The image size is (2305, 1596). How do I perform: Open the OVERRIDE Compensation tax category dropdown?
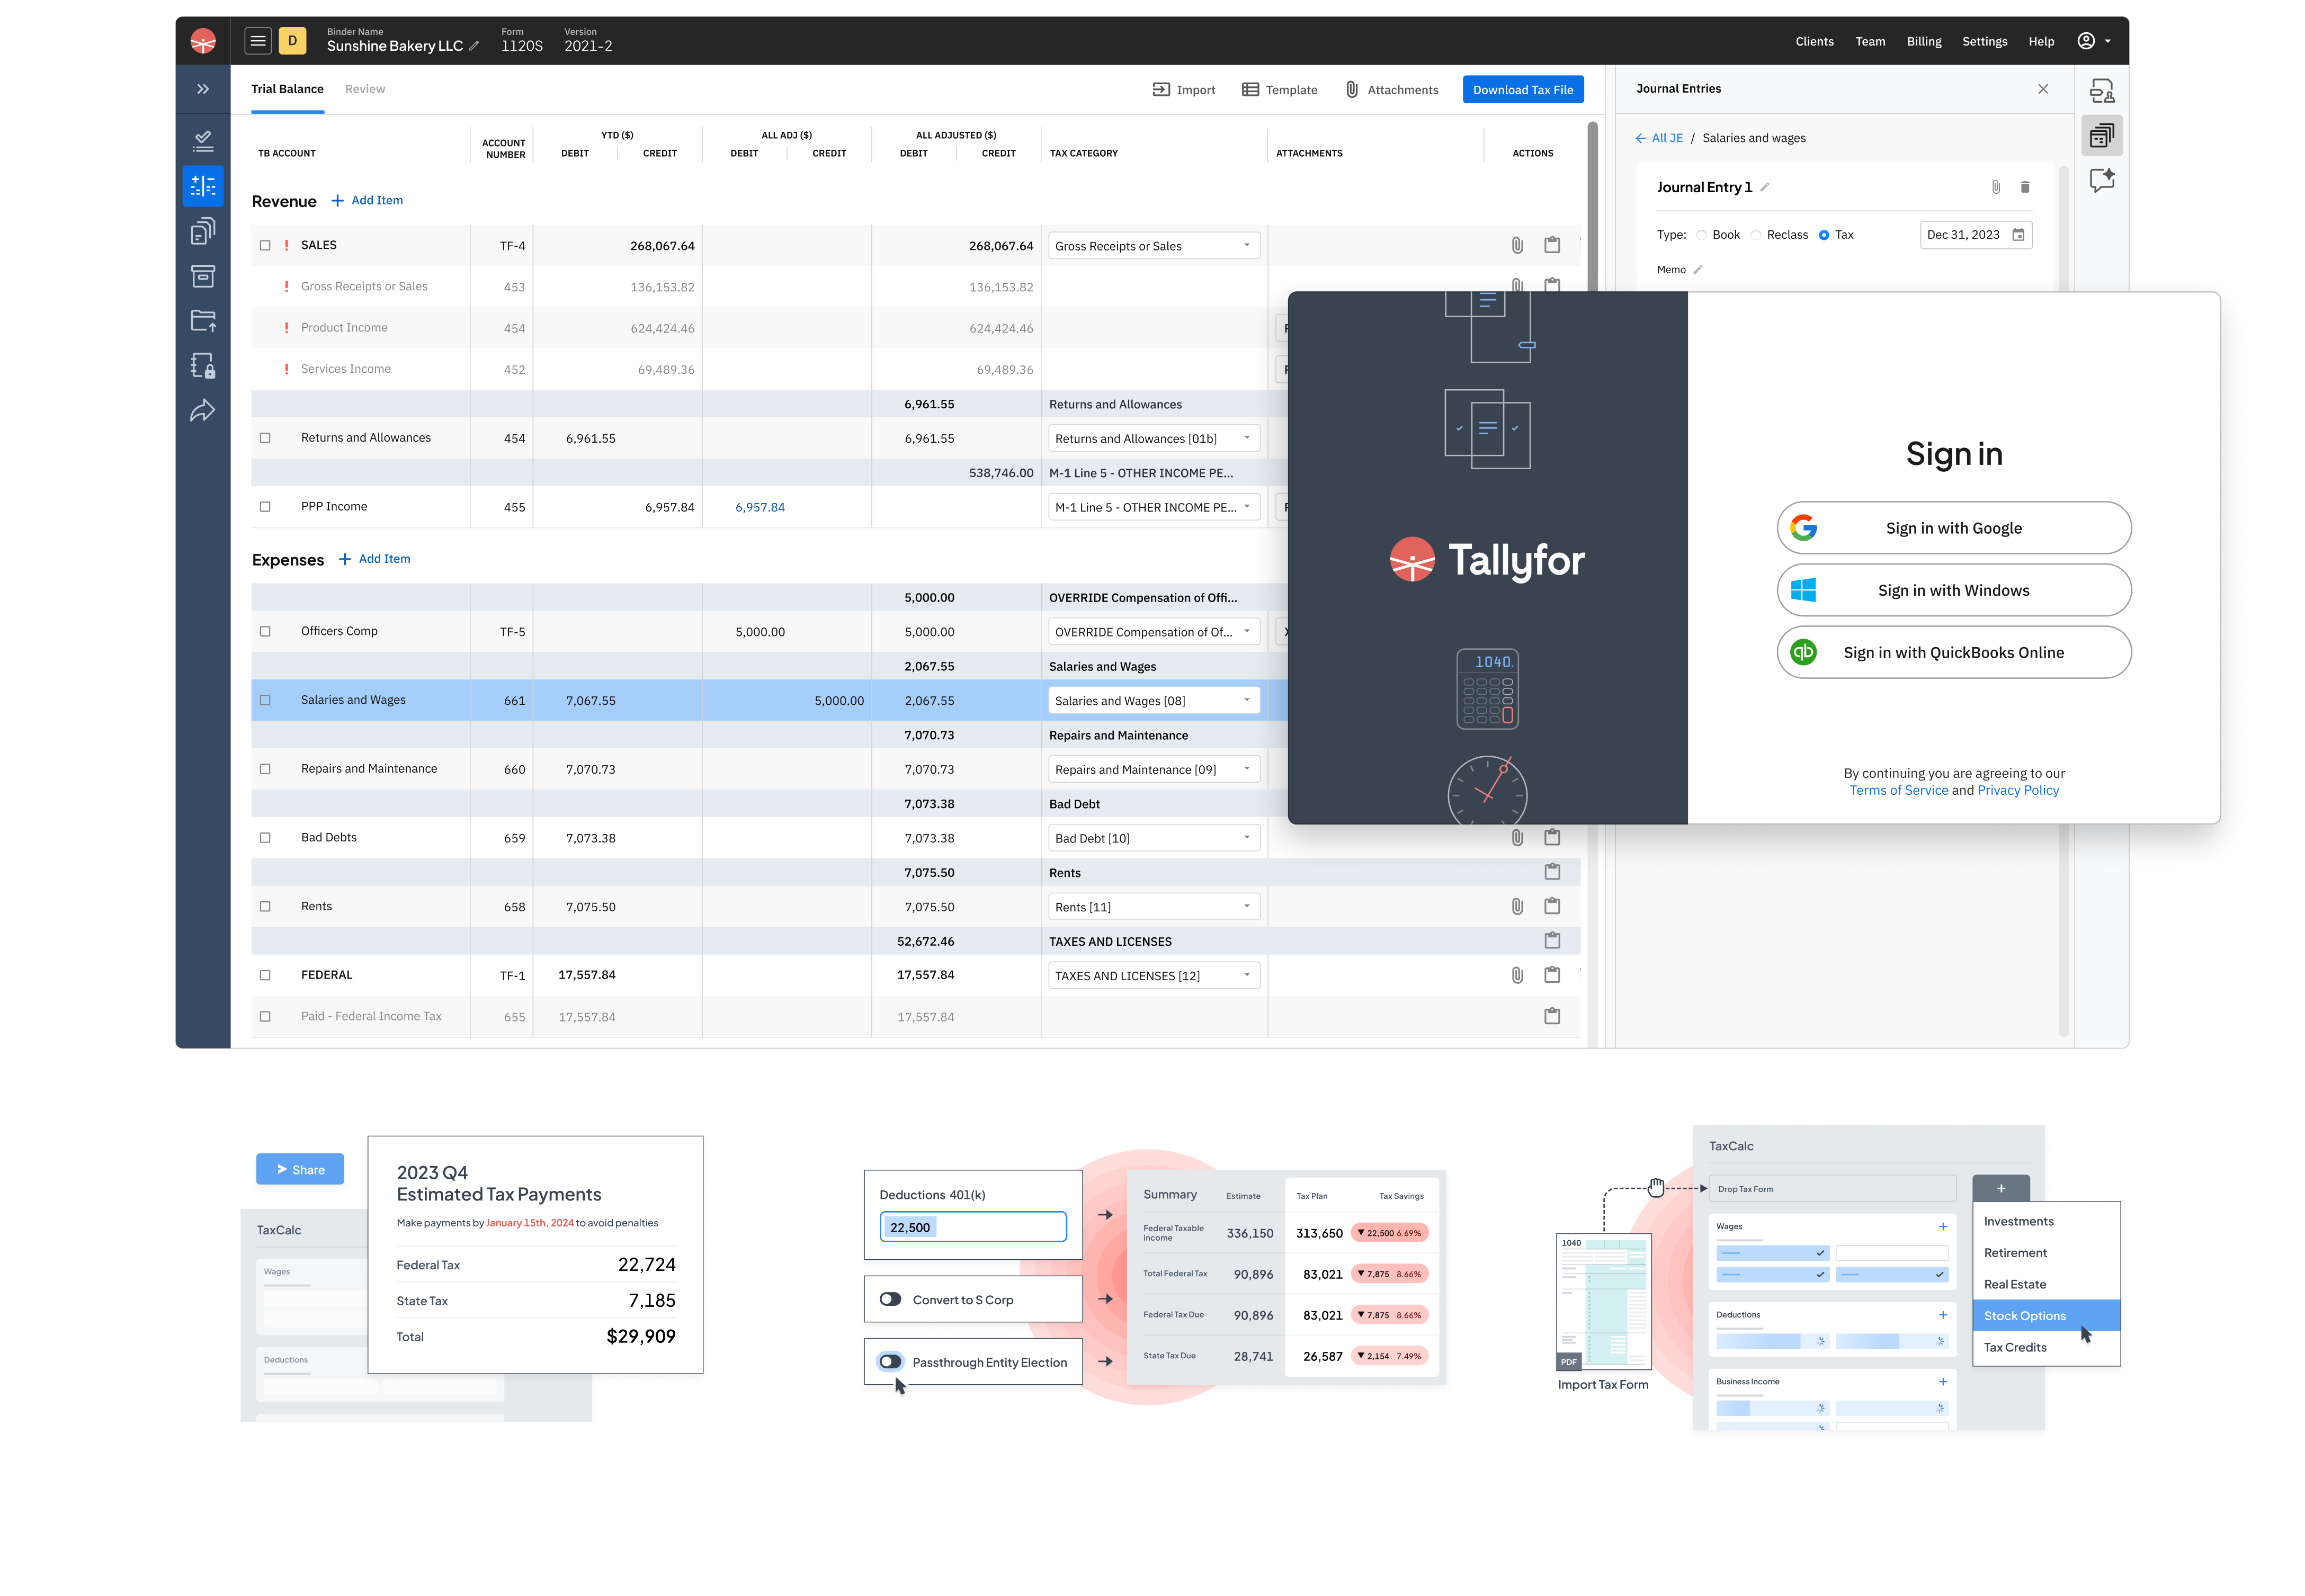[1153, 632]
